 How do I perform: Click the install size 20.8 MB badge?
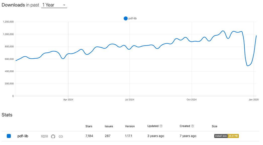click(226, 136)
